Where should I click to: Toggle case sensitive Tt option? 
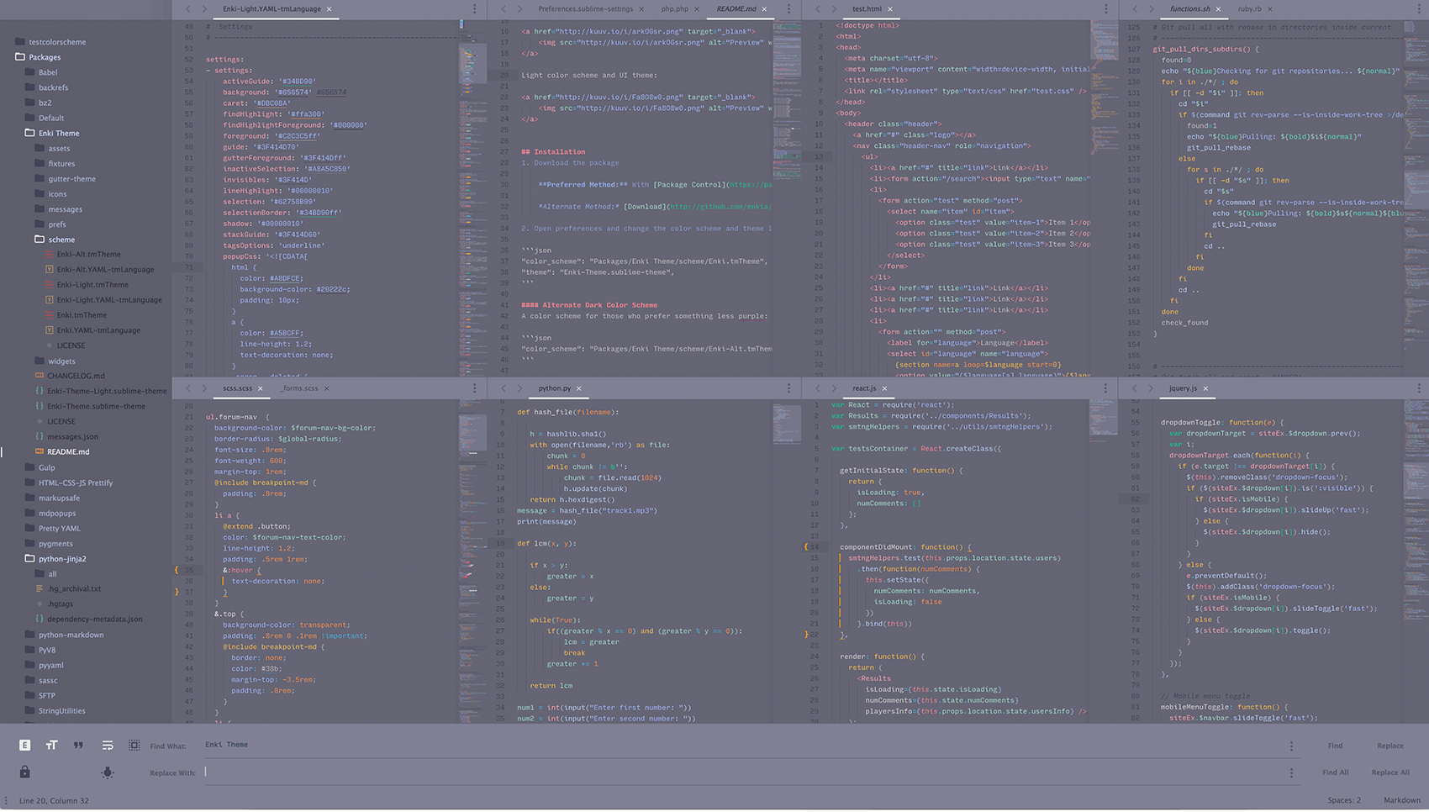pos(51,745)
